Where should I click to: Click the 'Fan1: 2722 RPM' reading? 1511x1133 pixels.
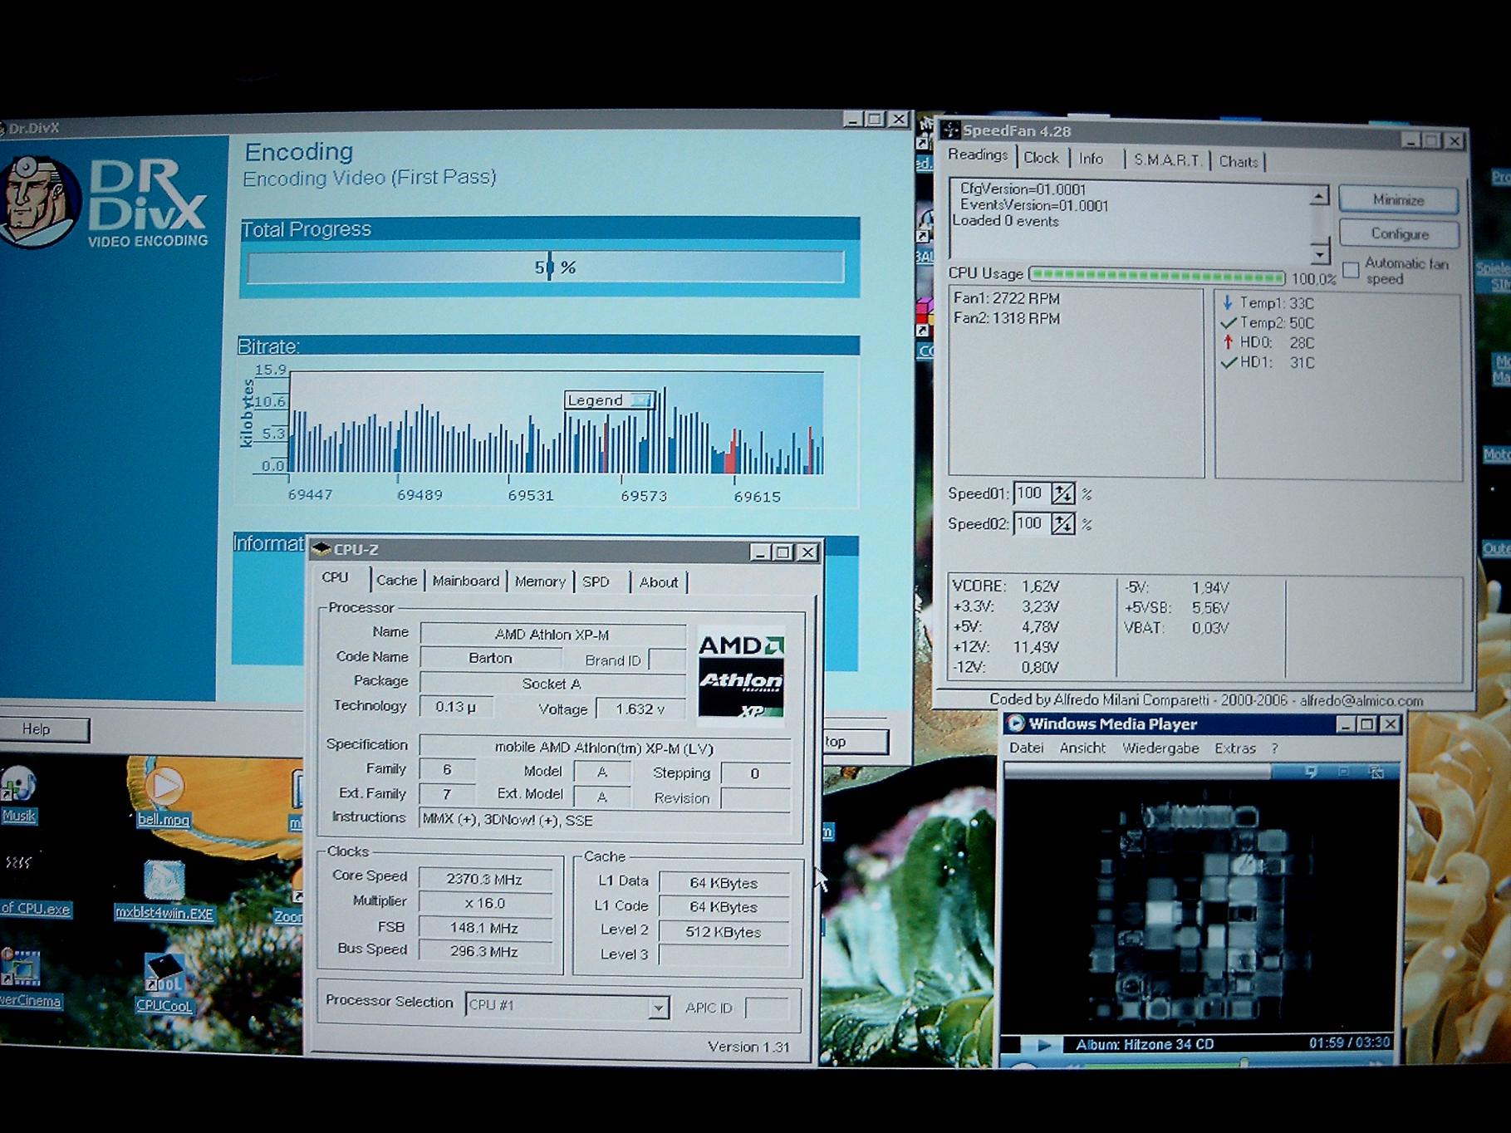click(1007, 298)
